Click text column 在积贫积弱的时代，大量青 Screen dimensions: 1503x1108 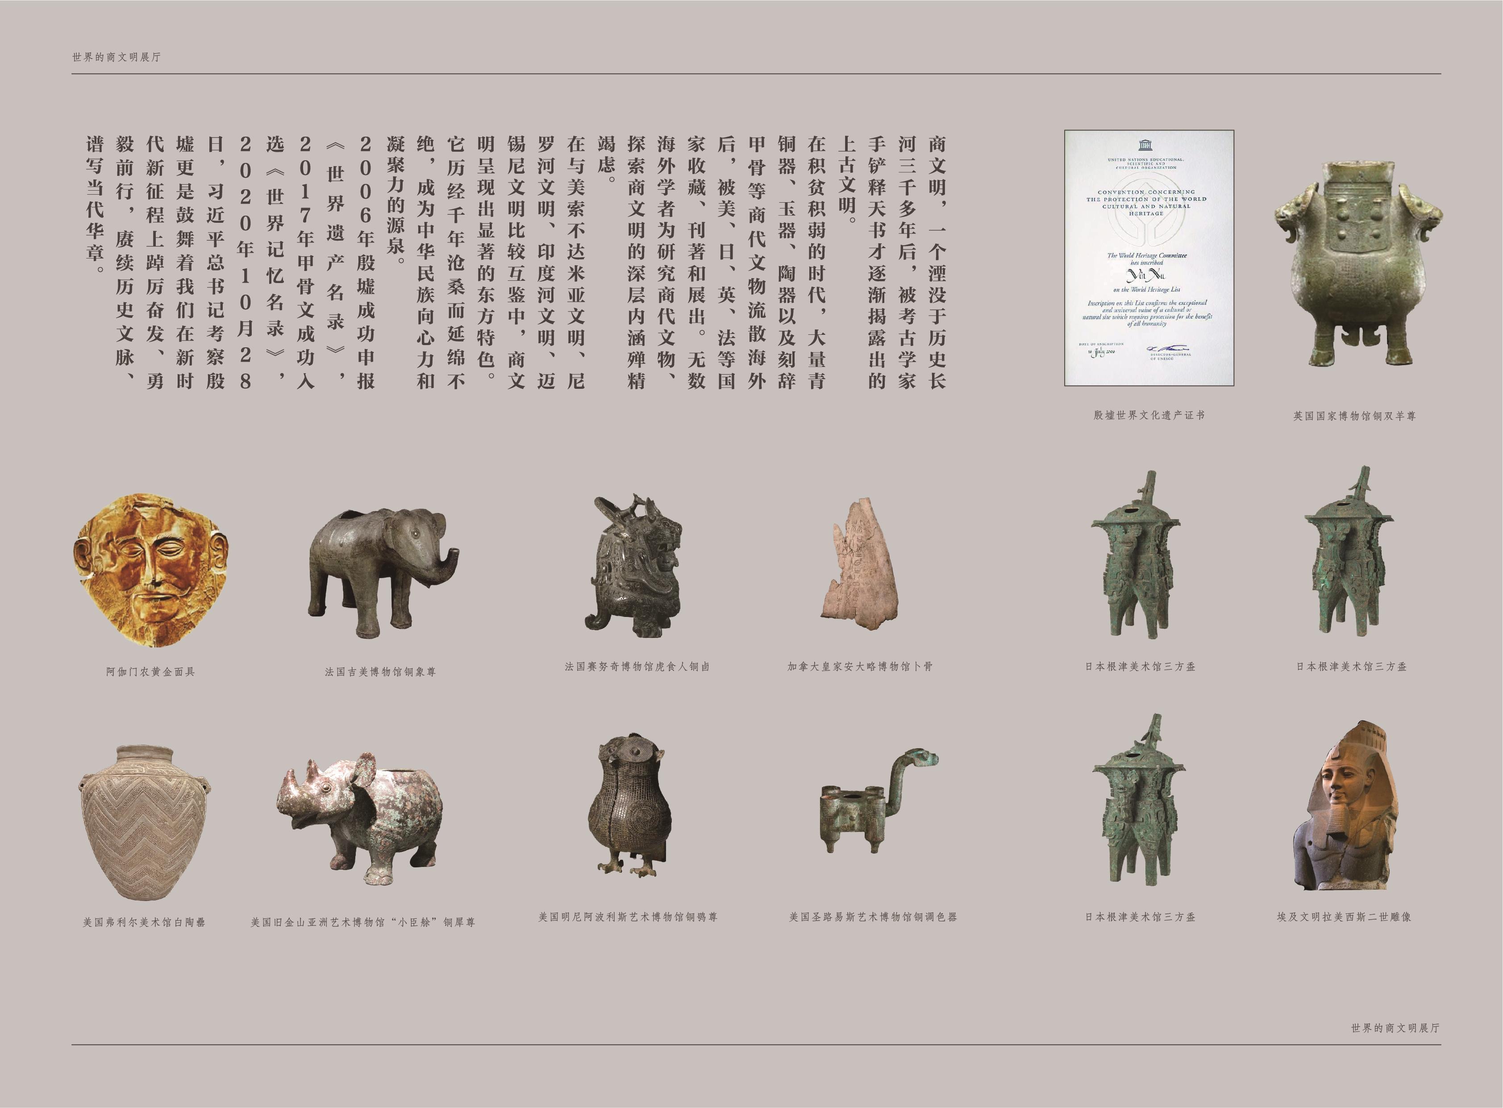pos(817,262)
